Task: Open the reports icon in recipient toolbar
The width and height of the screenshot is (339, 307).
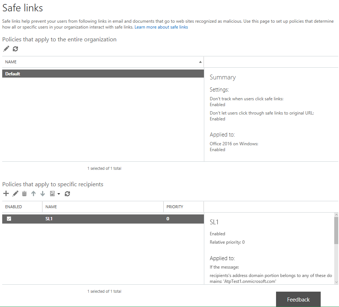Action: pyautogui.click(x=52, y=194)
